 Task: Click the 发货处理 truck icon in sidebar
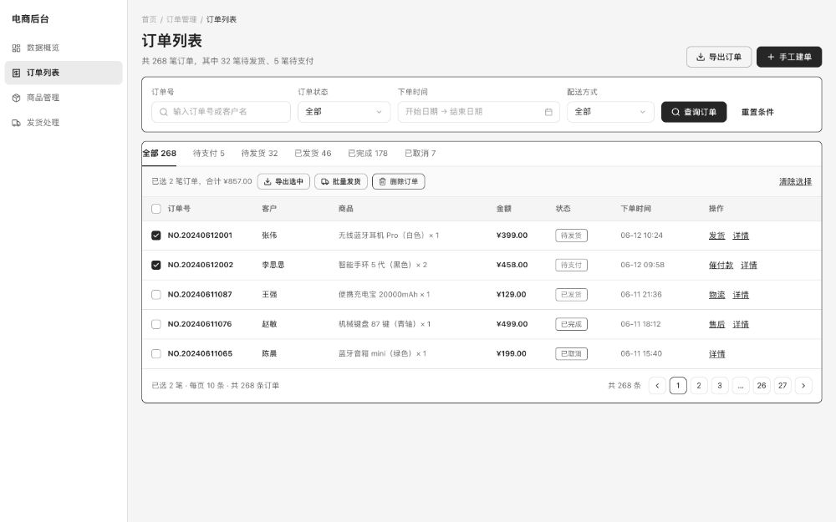point(16,123)
